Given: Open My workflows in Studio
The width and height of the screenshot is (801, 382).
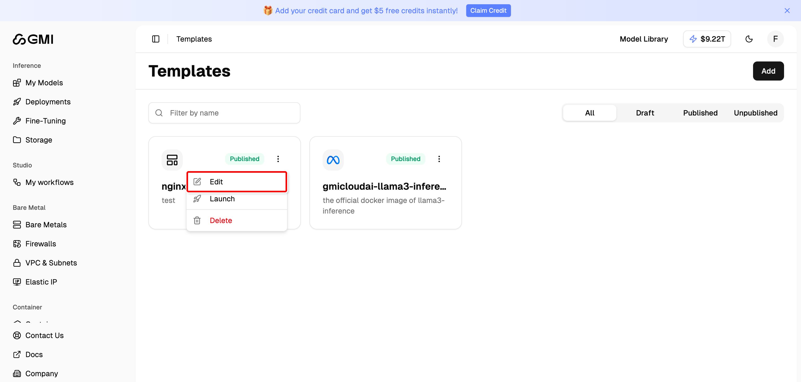Looking at the screenshot, I should [50, 182].
